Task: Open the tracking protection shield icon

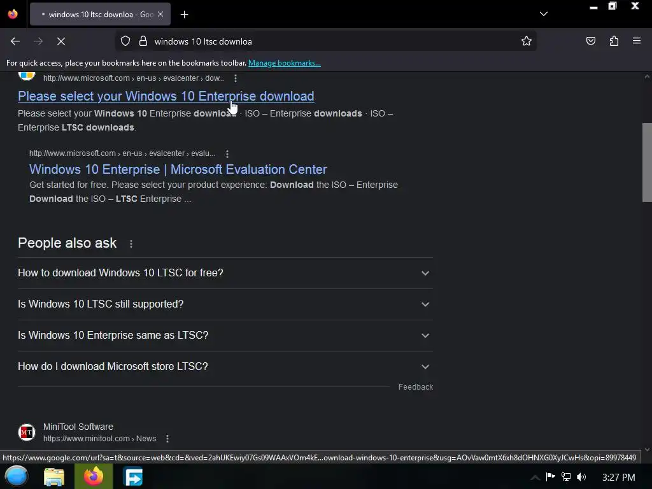Action: [125, 41]
